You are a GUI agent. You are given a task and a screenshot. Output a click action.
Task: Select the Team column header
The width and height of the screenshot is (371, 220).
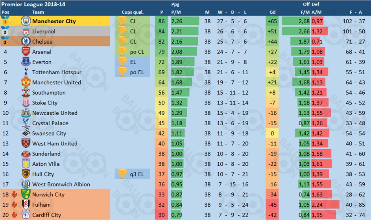tap(38, 12)
